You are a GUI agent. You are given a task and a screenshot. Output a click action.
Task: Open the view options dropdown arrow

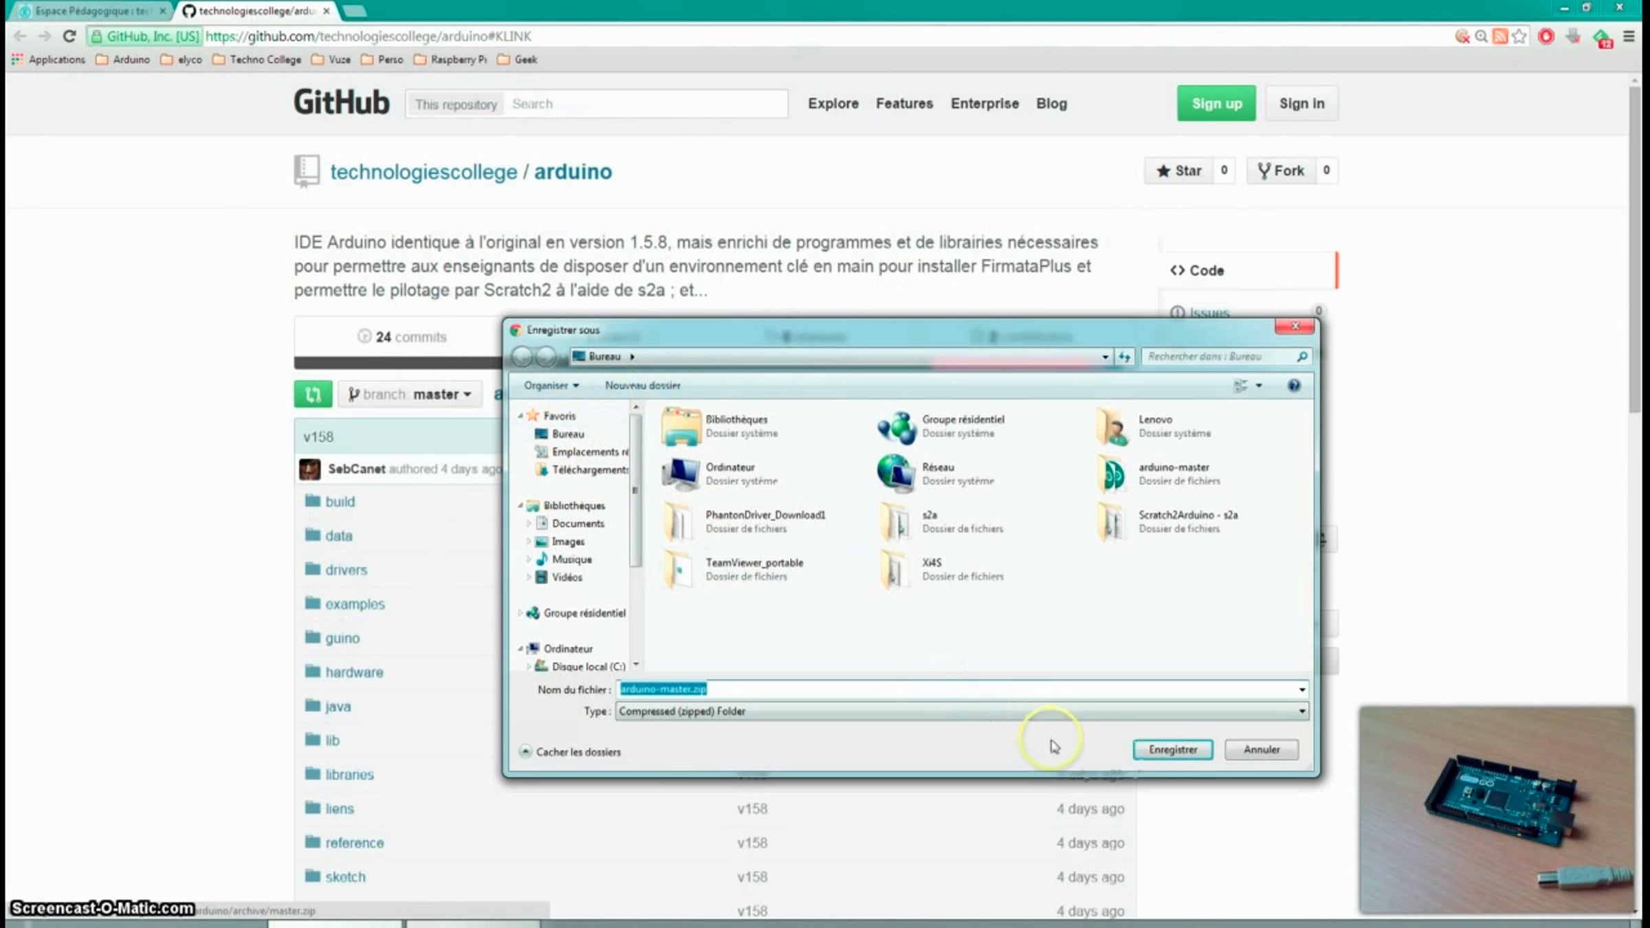(x=1259, y=386)
